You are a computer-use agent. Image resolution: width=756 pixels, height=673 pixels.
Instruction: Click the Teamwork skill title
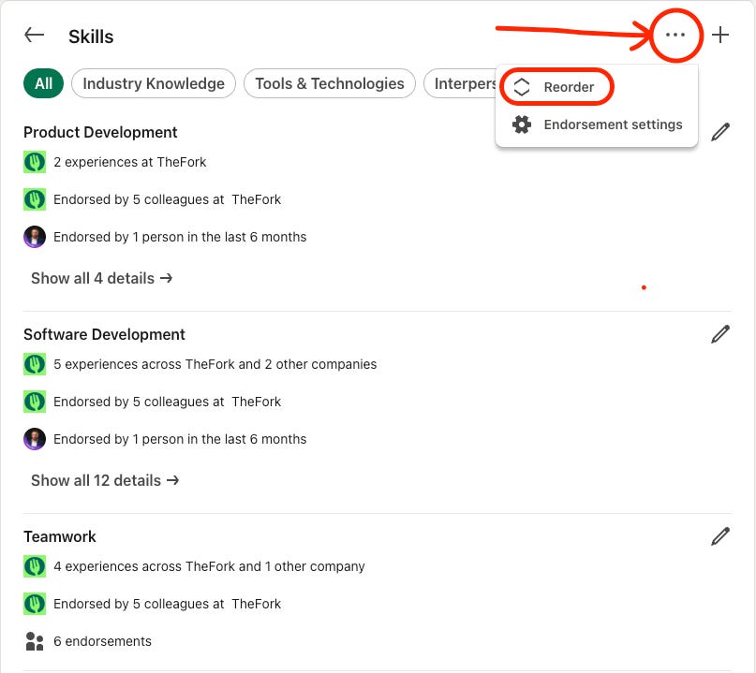pyautogui.click(x=60, y=536)
